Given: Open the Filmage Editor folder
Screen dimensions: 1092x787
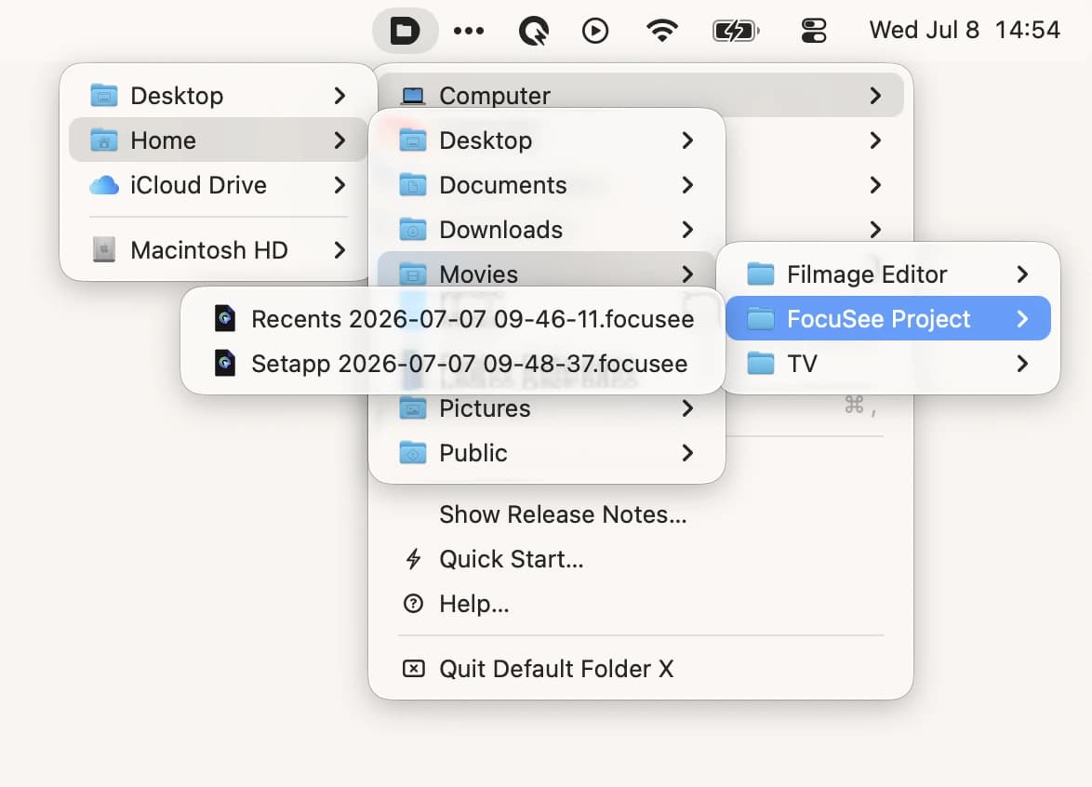Looking at the screenshot, I should click(x=888, y=273).
